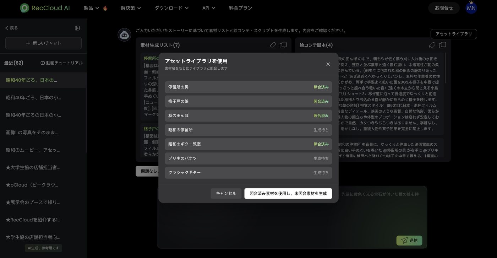Expand the API menu
Image resolution: width=497 pixels, height=258 pixels.
[209, 8]
